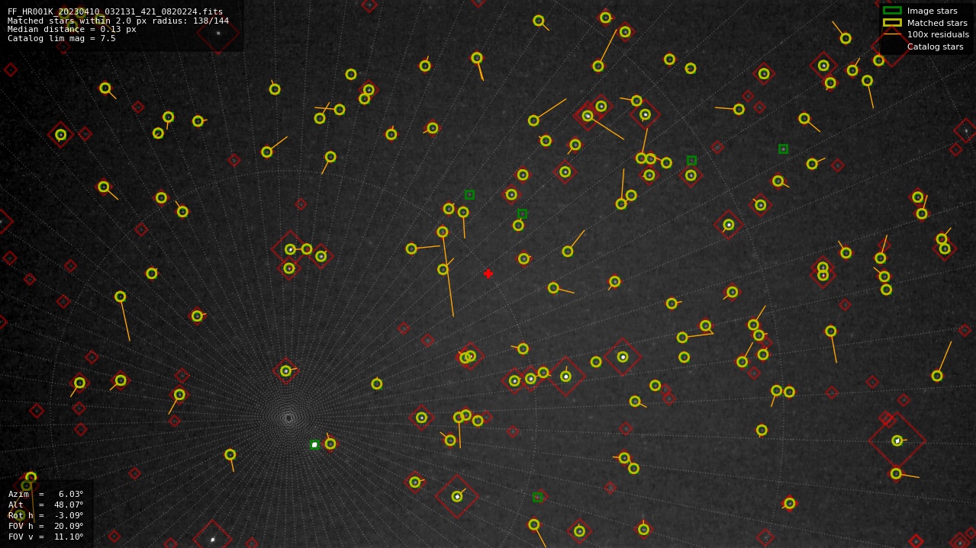Click the 'Rot h = -3.09°' readout
This screenshot has width=976, height=548.
(46, 515)
